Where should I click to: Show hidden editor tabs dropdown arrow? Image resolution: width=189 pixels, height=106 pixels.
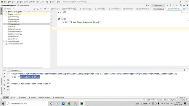point(188,9)
